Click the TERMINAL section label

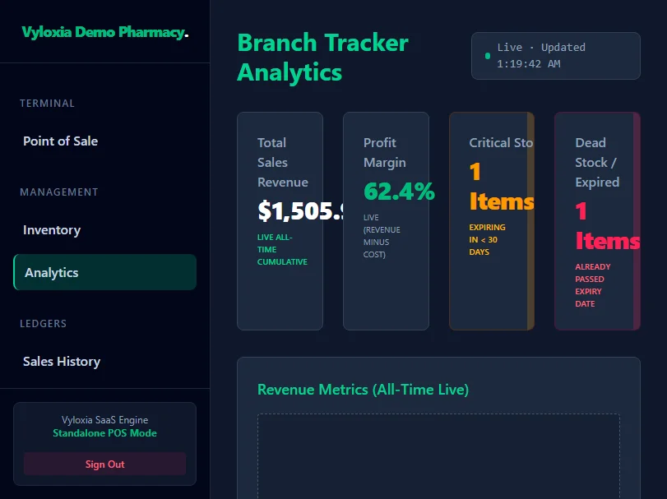click(x=47, y=104)
